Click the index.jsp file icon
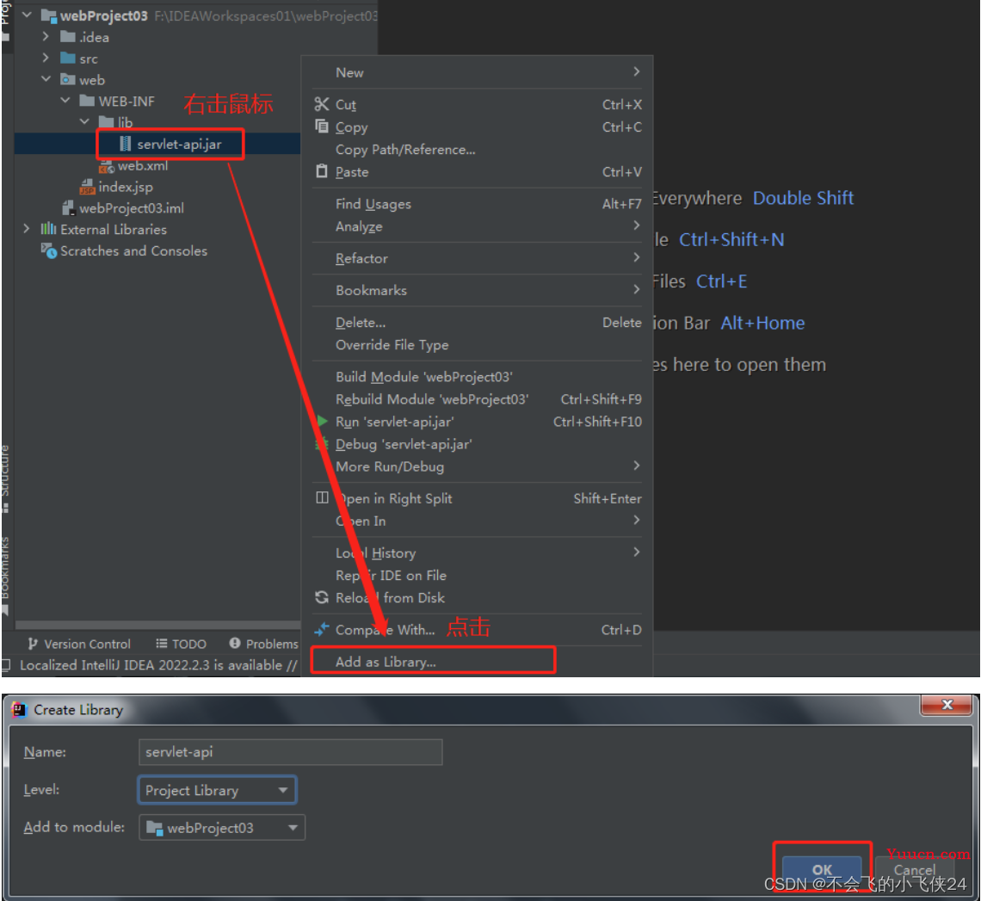 (87, 187)
